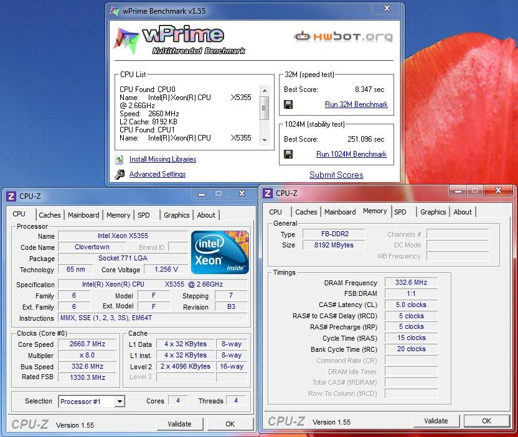
Task: Click the Name field Intel Xeon X5355
Action: click(123, 236)
